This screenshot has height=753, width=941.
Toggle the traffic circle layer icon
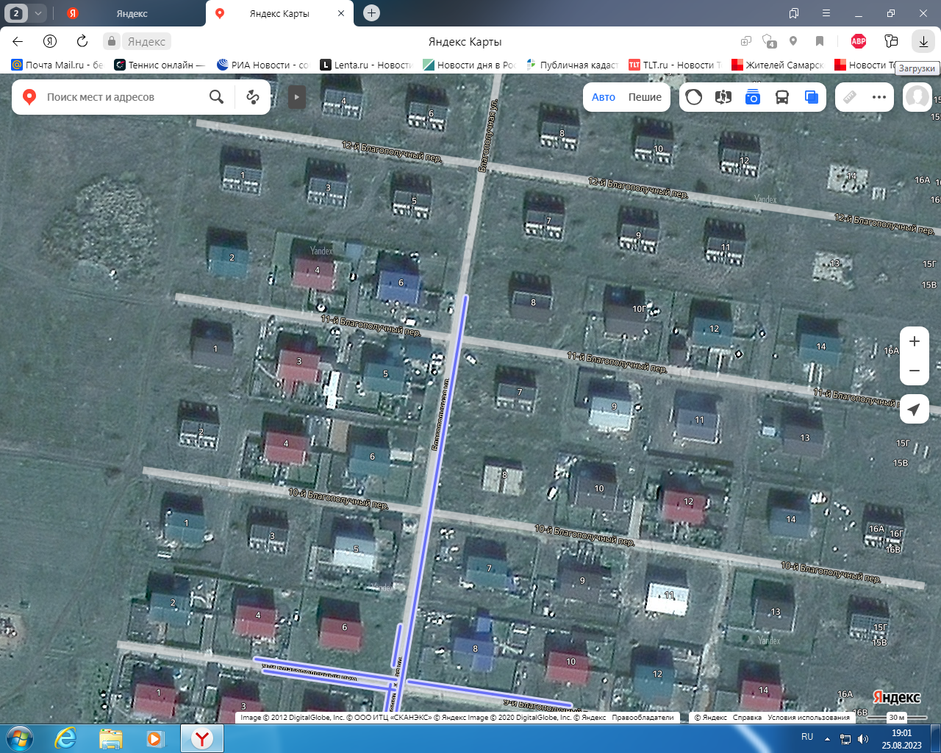pos(693,97)
